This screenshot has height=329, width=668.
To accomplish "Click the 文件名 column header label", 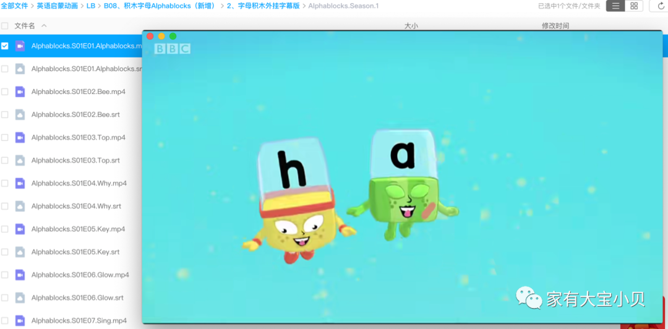I will (x=25, y=25).
